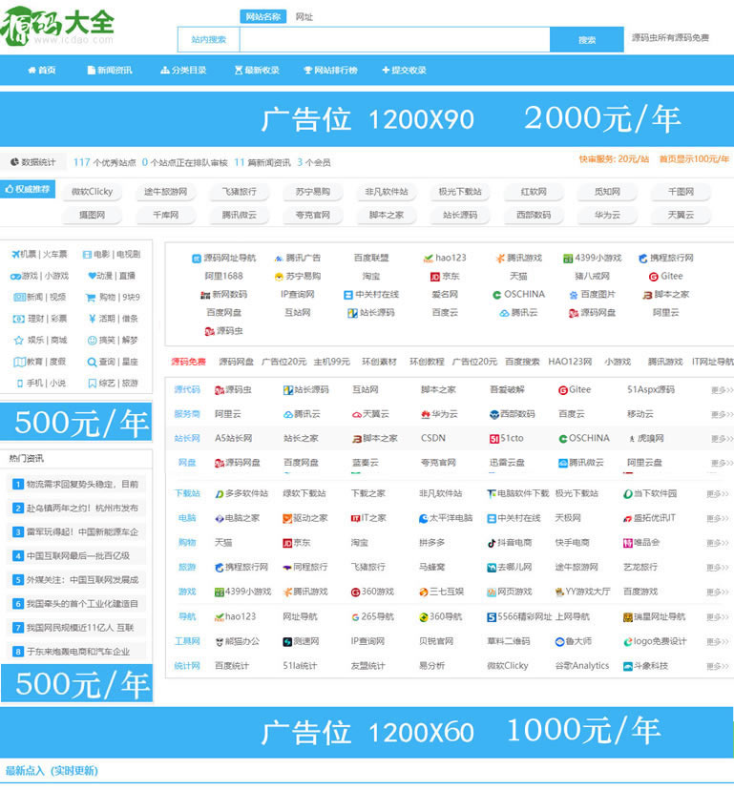Select the 网站名称 search tab
The image size is (734, 790).
[x=263, y=16]
